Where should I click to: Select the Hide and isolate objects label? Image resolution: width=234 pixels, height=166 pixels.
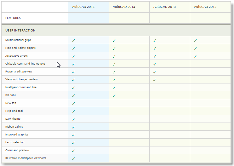pyautogui.click(x=20, y=48)
